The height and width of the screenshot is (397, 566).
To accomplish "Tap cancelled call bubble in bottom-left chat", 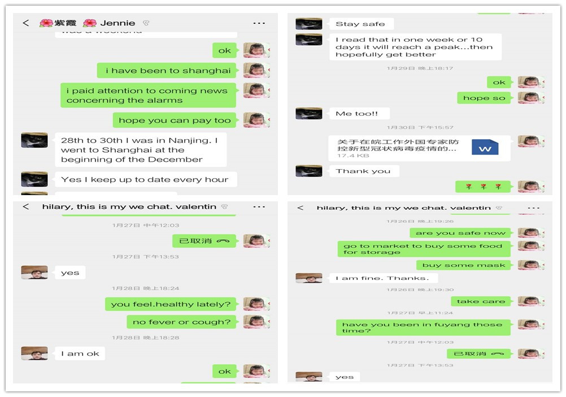I will 204,241.
